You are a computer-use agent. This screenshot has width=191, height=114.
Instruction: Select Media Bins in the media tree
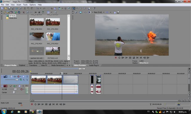coord(13,18)
